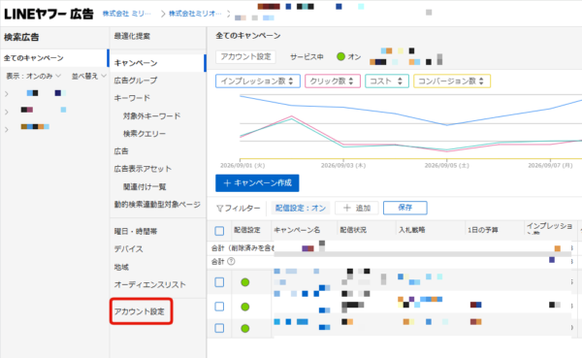Open 動的検索連動型対象ページ menu item
Screen dimensions: 582x358
tap(157, 205)
